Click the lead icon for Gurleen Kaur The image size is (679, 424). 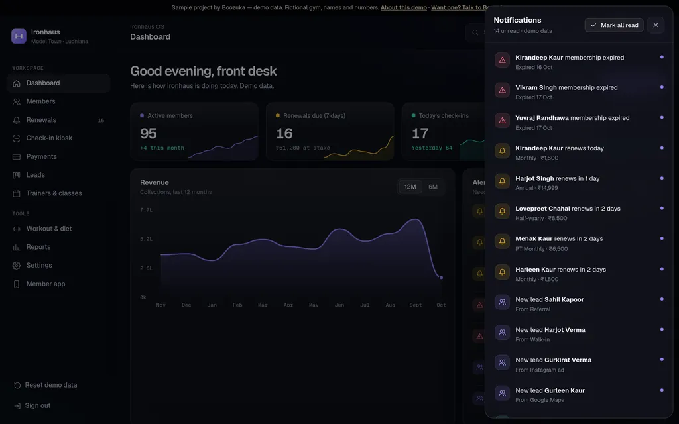[503, 394]
